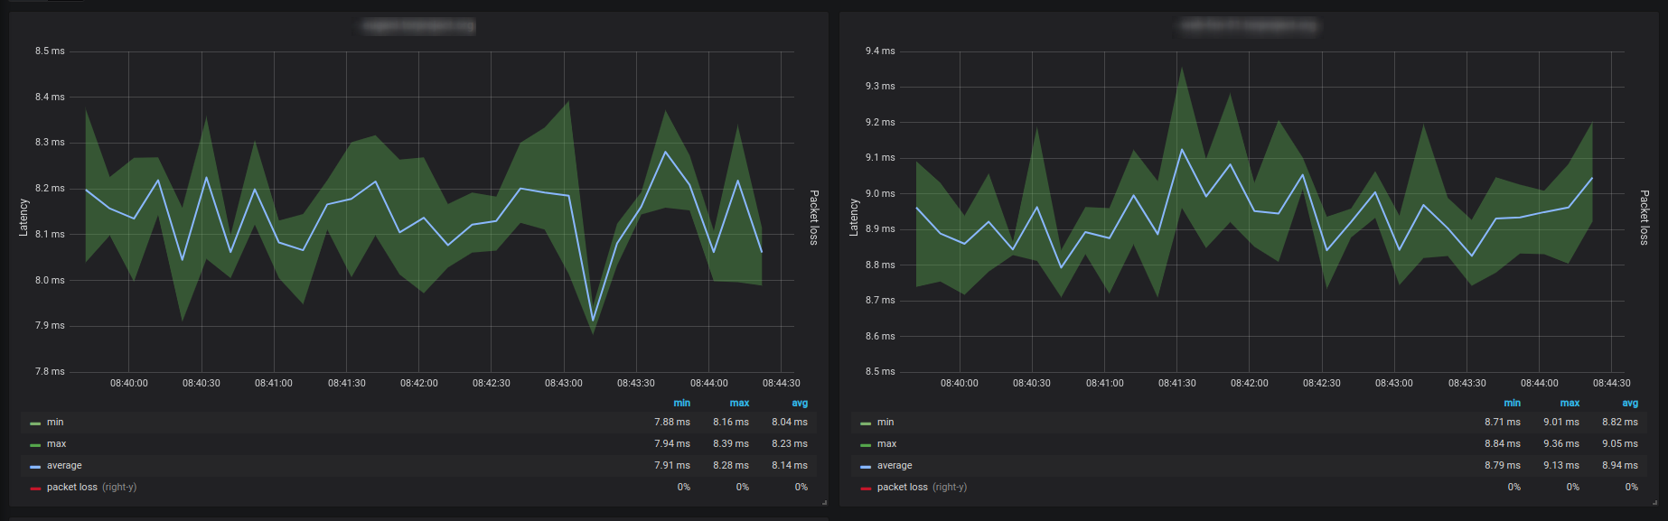Viewport: 1668px width, 521px height.
Task: Open the left panel's blurred title dropdown menu
Action: [418, 26]
